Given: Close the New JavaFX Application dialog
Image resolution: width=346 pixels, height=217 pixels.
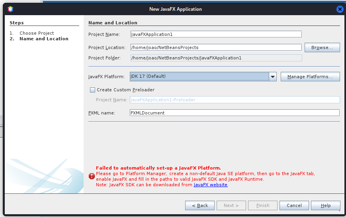Looking at the screenshot, I should point(340,9).
